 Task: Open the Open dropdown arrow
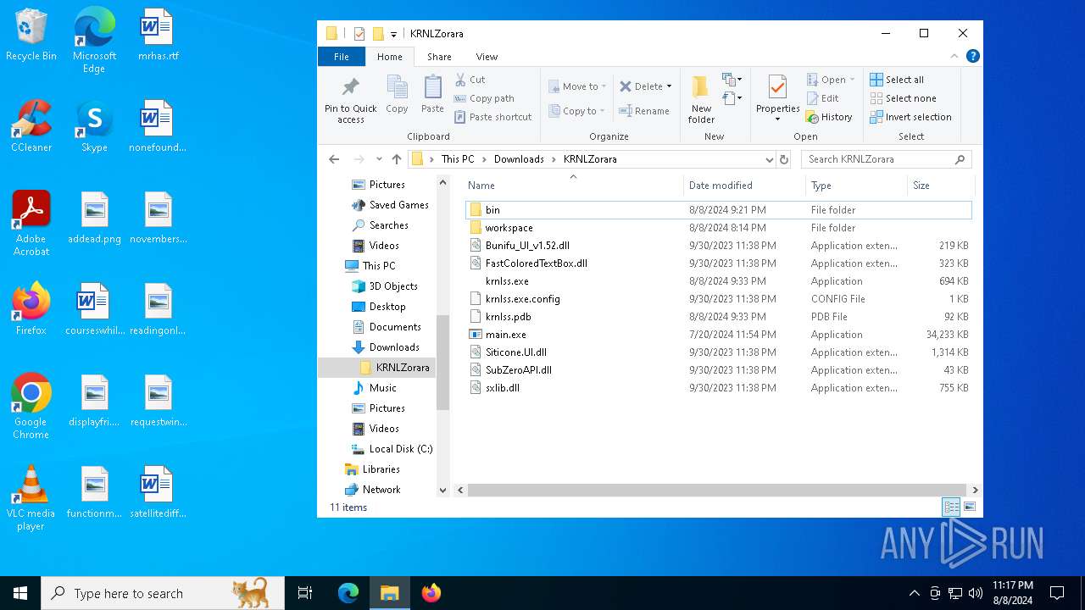pyautogui.click(x=852, y=80)
